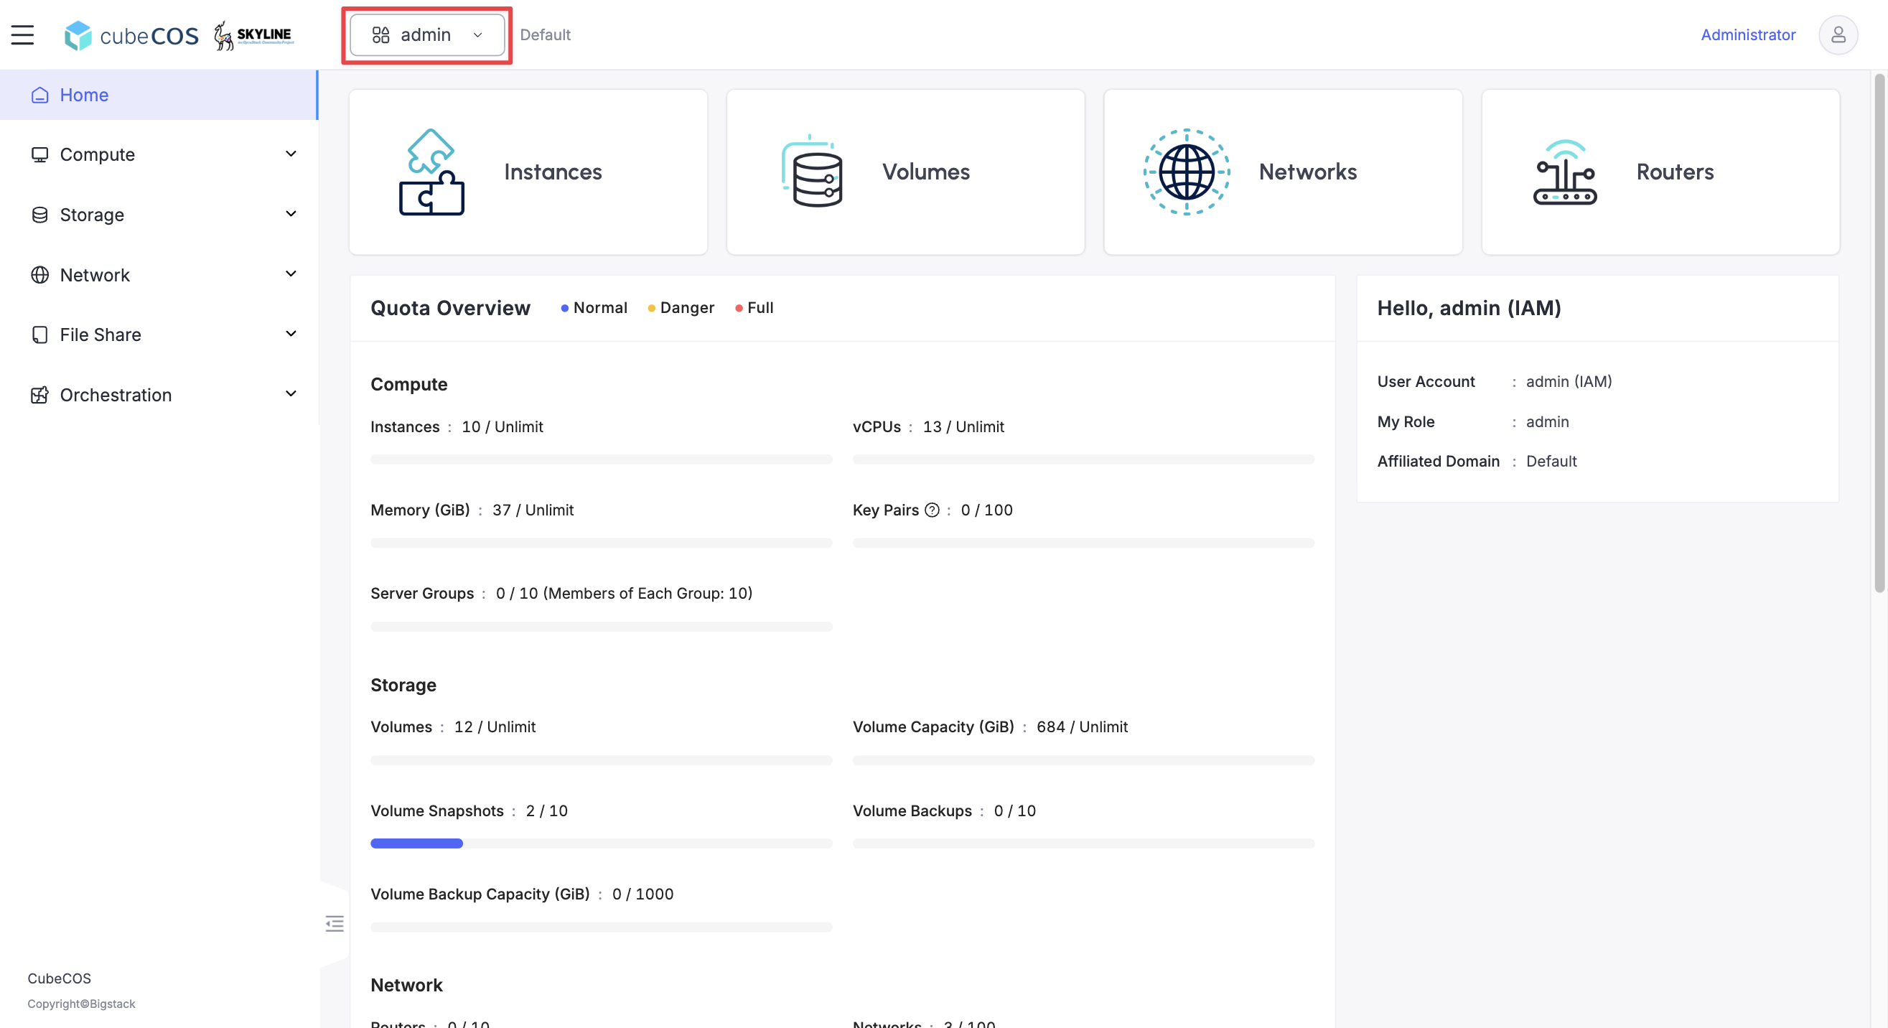This screenshot has height=1028, width=1888.
Task: Open the File Share menu
Action: (x=159, y=335)
